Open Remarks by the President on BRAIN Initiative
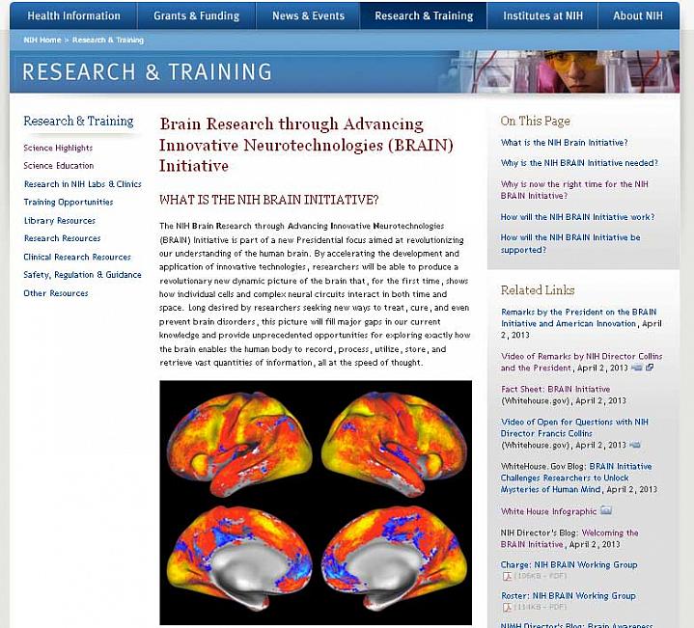 (578, 317)
